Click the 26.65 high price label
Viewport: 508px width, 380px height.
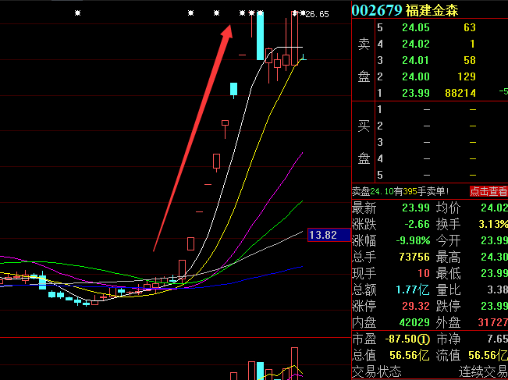coord(317,14)
